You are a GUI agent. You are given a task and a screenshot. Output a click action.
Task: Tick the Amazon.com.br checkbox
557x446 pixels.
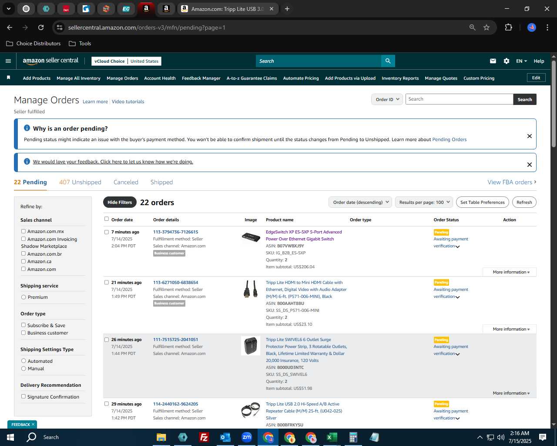(x=23, y=253)
